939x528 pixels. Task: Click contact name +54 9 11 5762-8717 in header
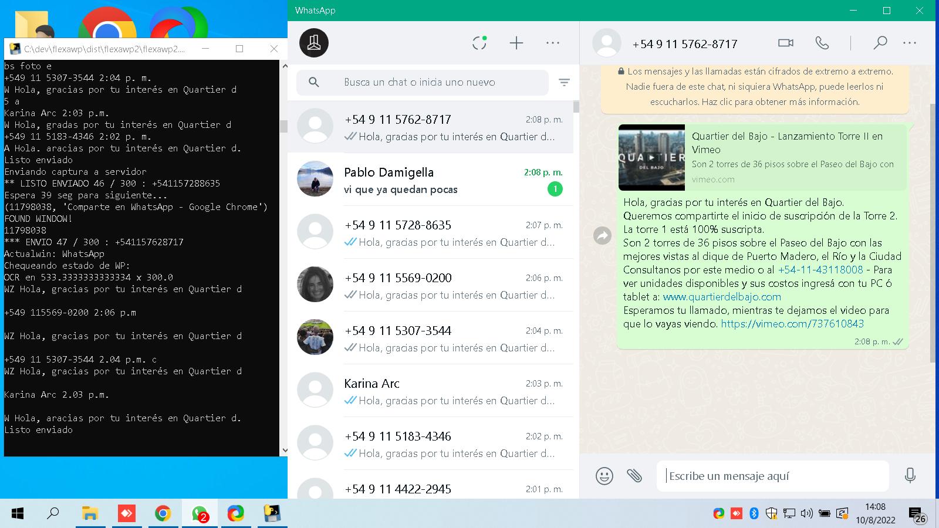(x=685, y=44)
